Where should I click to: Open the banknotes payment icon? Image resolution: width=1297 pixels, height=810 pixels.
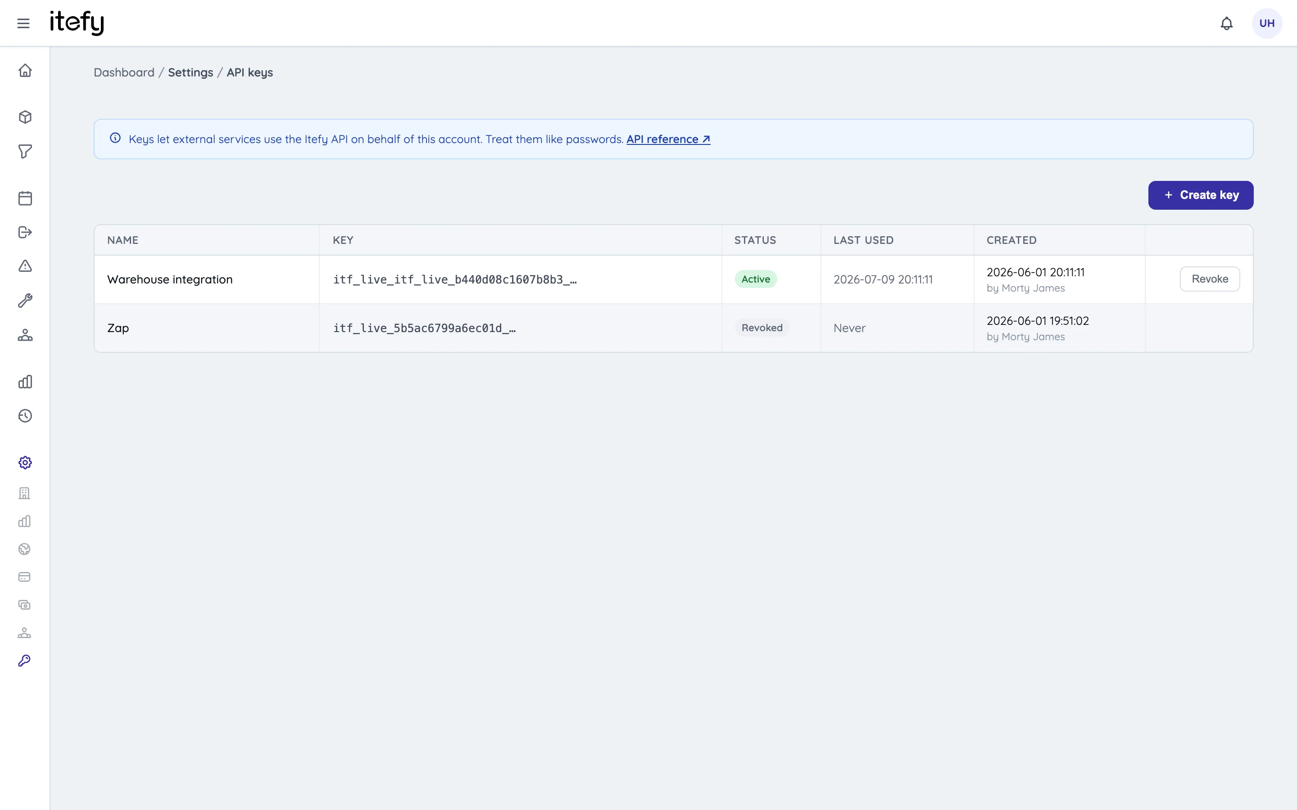click(x=25, y=605)
